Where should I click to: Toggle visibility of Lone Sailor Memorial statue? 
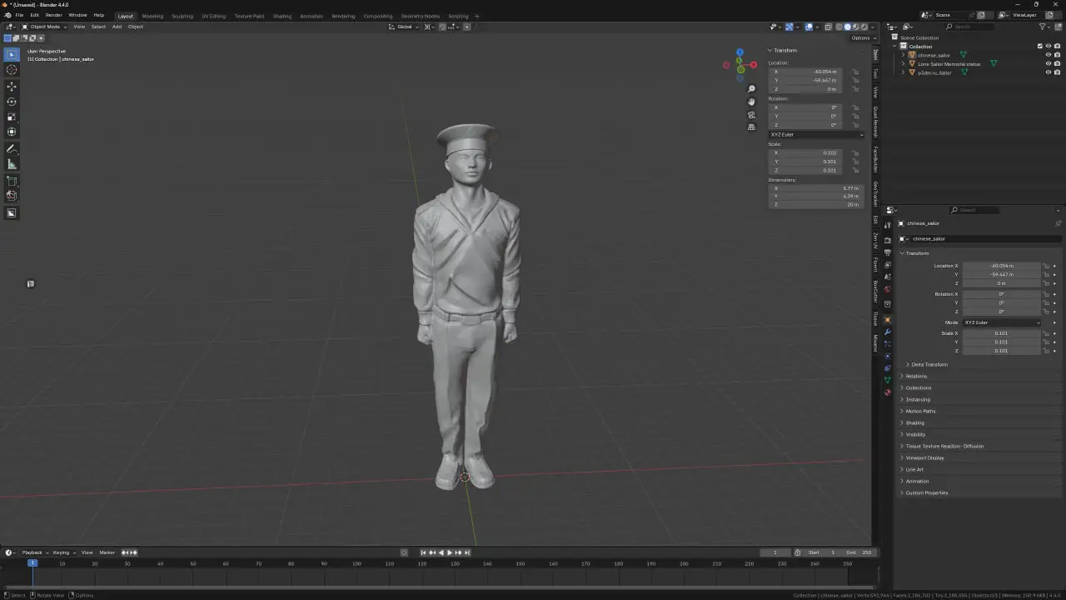[x=1048, y=63]
